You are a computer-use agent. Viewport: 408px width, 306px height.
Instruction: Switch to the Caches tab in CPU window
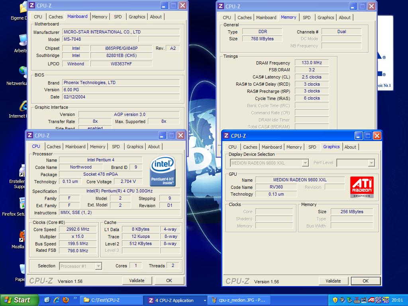pos(54,147)
